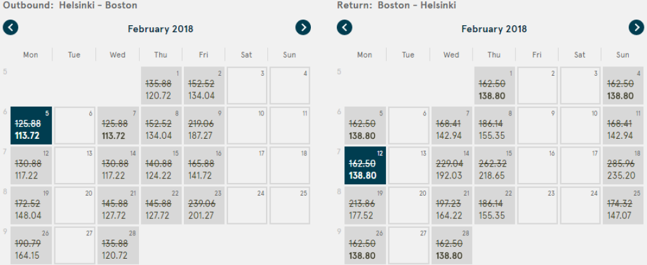
Task: Select return February 12 fare 138.80
Action: (365, 166)
